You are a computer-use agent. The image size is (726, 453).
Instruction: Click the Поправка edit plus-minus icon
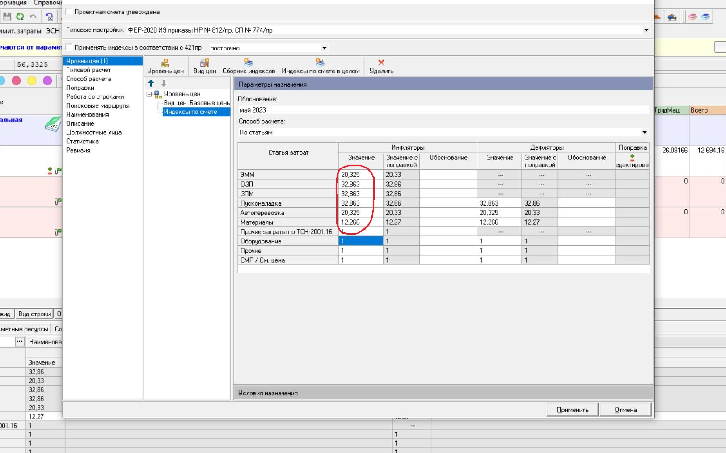click(632, 158)
